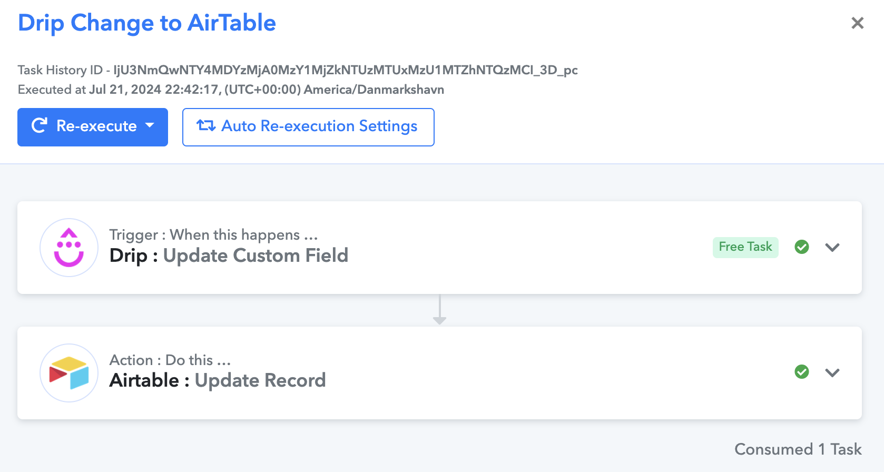The image size is (884, 472).
Task: Open the Re-execute dropdown caret
Action: (150, 125)
